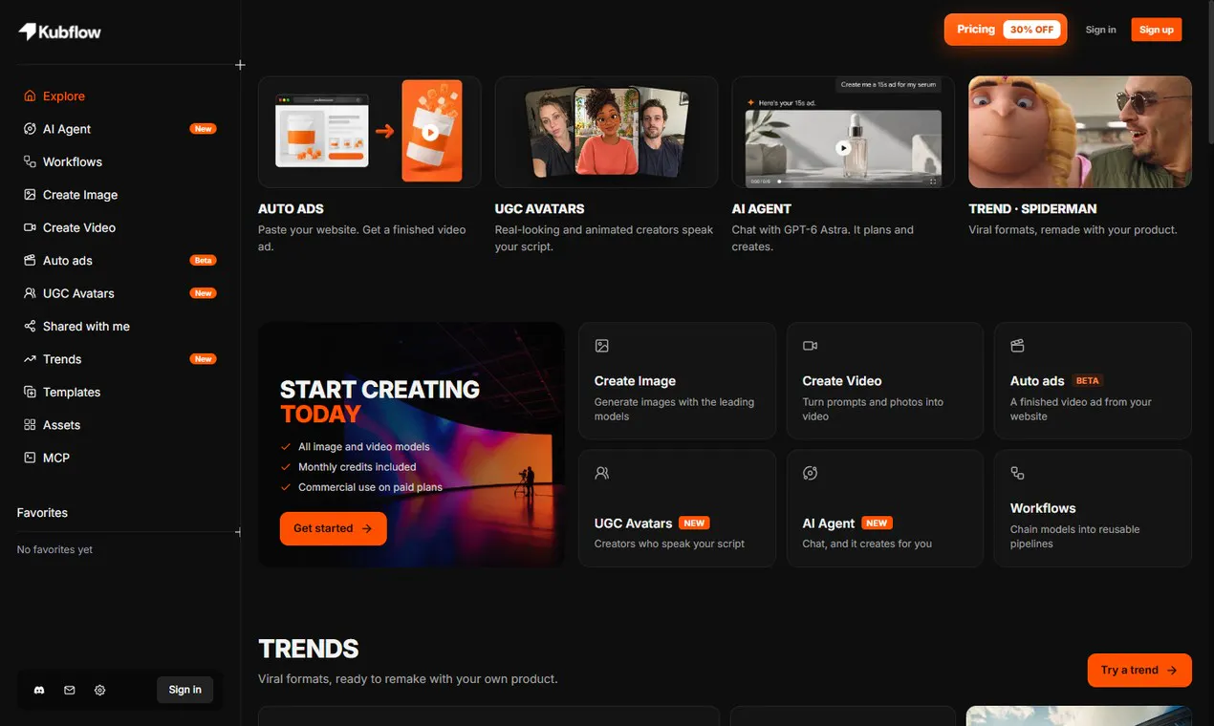Click 'Commercial use on paid plans' text
The height and width of the screenshot is (726, 1214).
click(x=370, y=487)
